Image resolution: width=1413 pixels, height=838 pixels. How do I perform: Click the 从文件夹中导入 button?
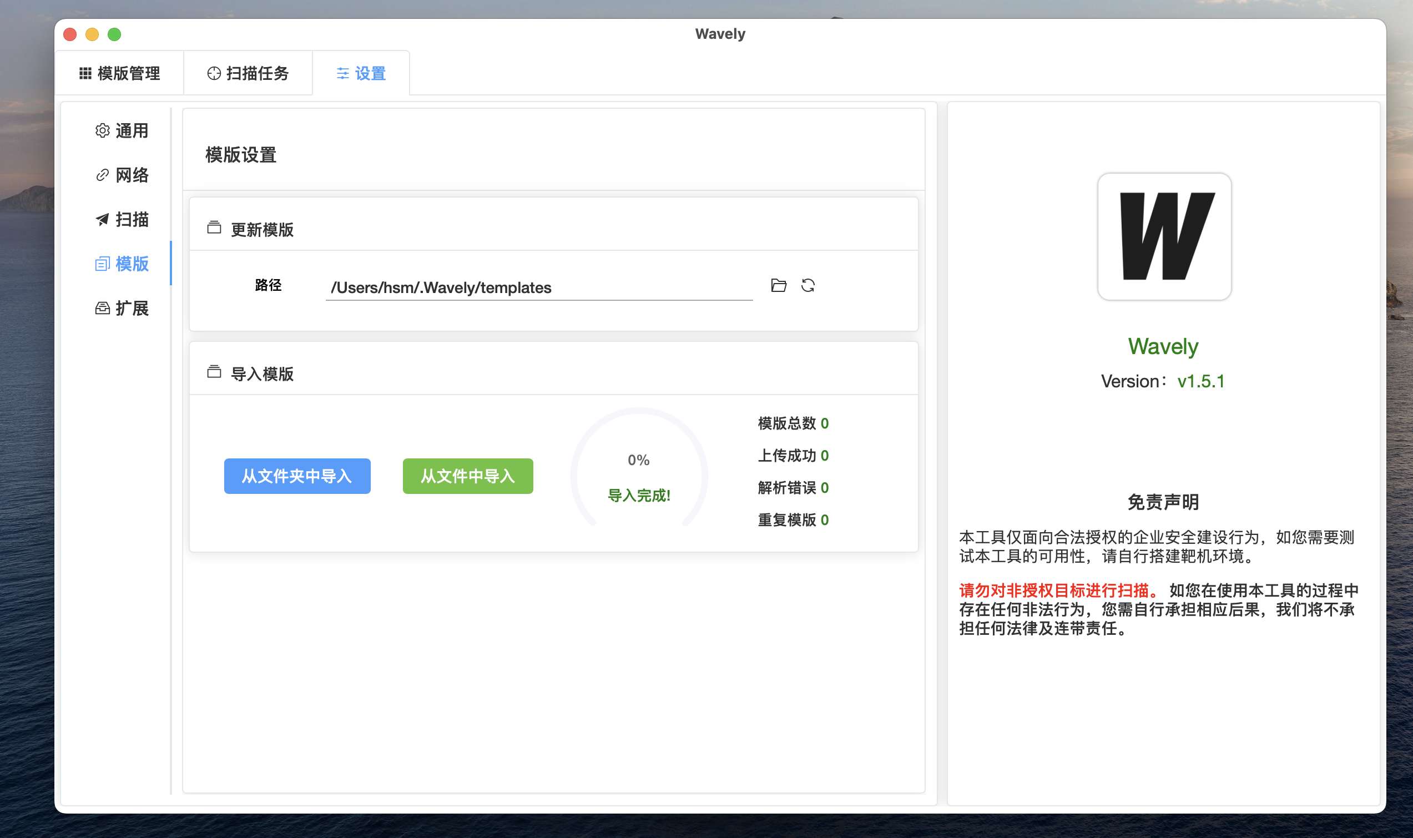pyautogui.click(x=297, y=476)
